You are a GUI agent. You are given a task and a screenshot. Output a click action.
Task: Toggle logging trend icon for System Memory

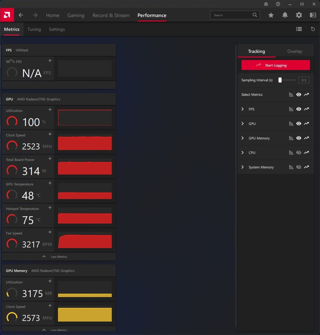click(306, 167)
